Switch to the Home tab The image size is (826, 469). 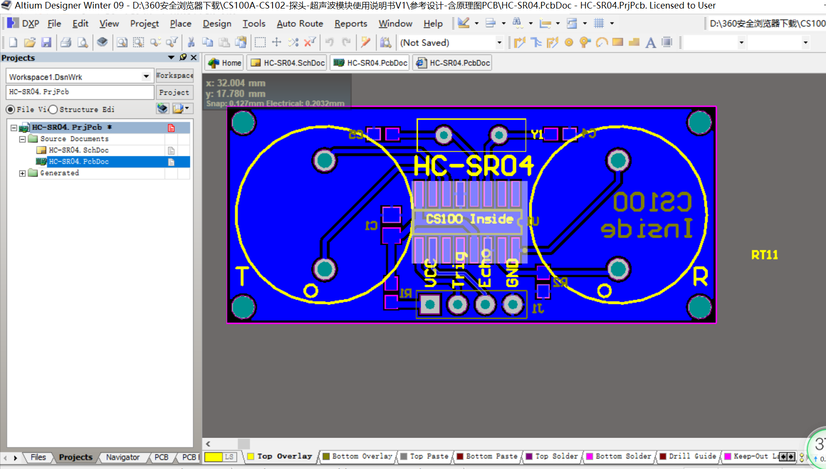[x=225, y=63]
